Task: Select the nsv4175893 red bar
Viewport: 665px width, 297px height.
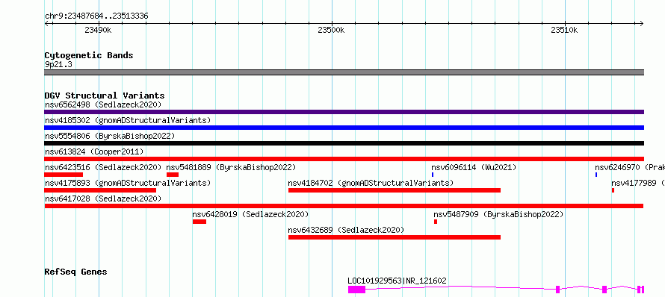Action: point(100,190)
